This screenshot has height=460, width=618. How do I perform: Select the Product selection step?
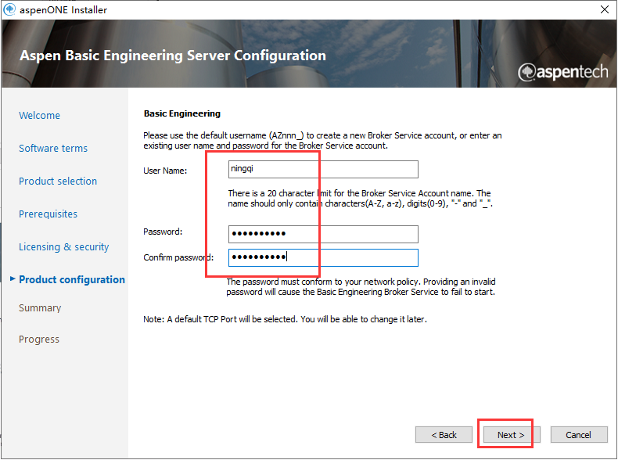click(x=58, y=181)
